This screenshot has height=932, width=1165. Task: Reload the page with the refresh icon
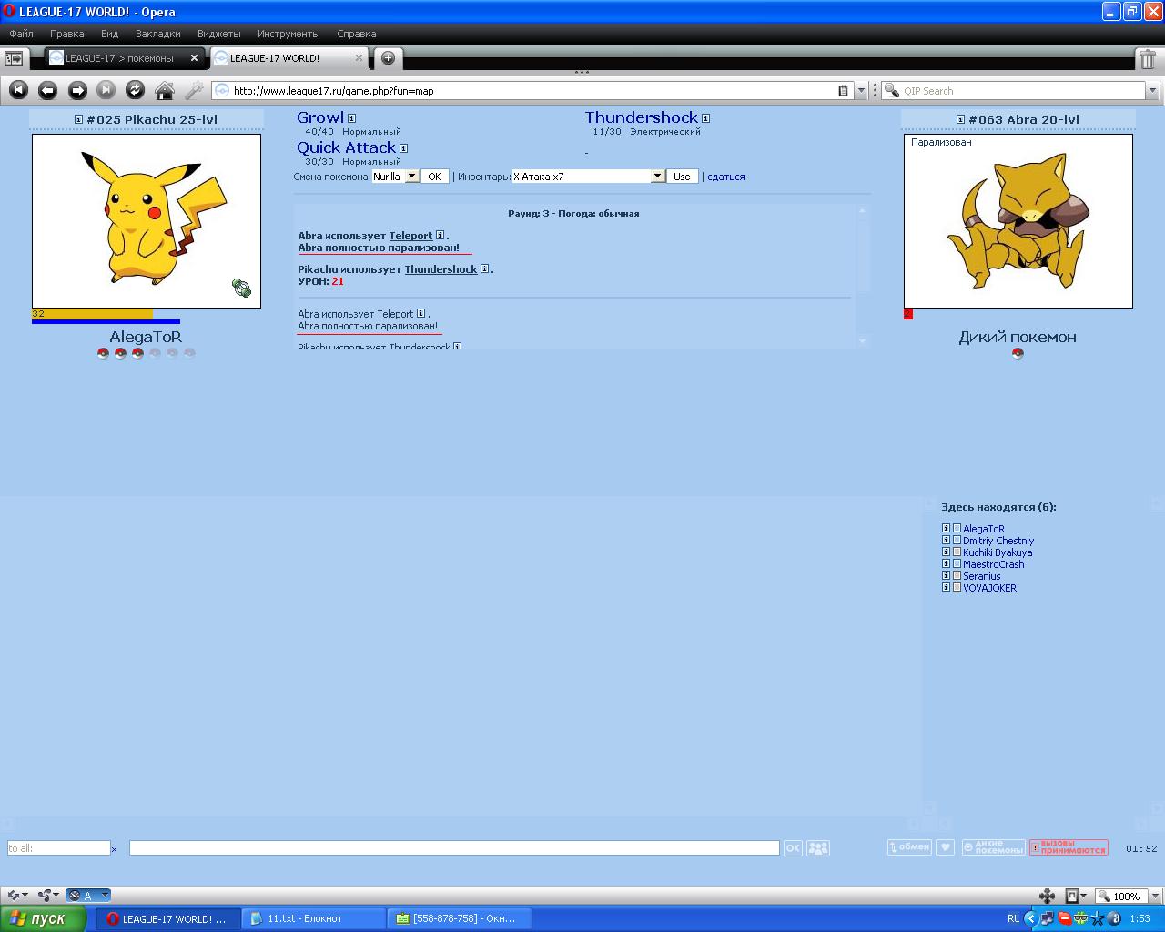tap(135, 90)
